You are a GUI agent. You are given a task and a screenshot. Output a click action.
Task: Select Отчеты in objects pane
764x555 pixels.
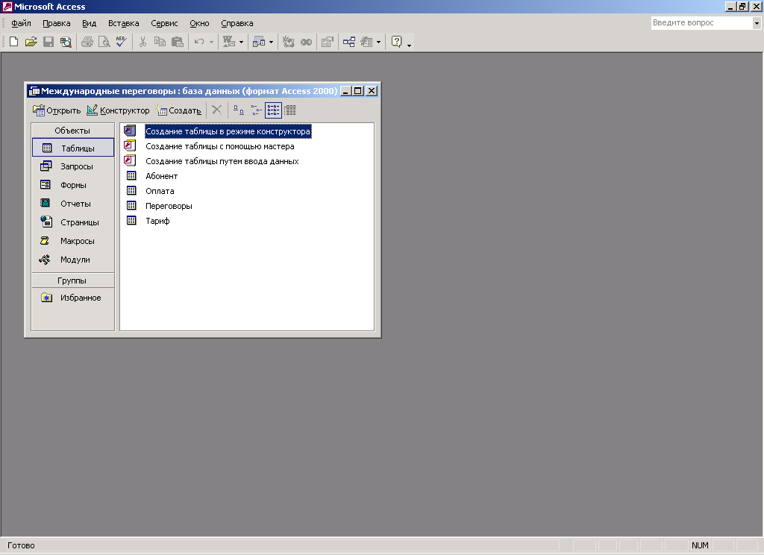tap(73, 203)
